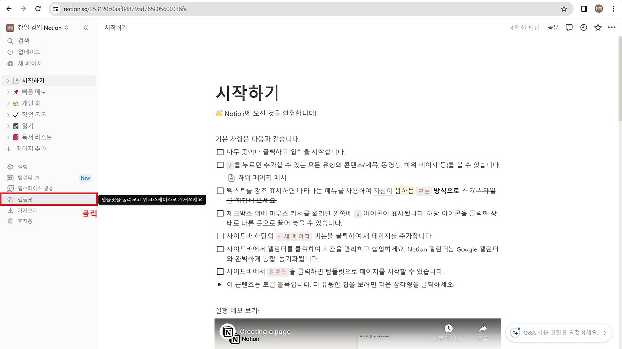Expand the 작업 목록 page arrow

coord(8,115)
